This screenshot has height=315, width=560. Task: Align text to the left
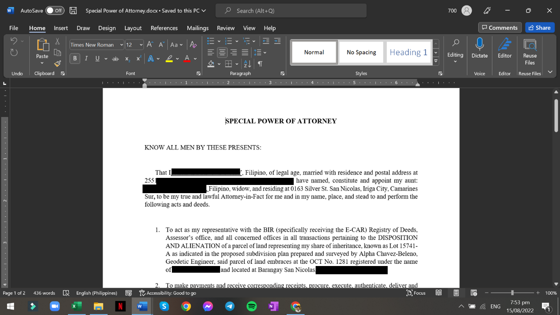211,52
